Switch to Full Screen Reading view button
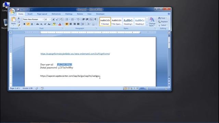 (x=128, y=88)
